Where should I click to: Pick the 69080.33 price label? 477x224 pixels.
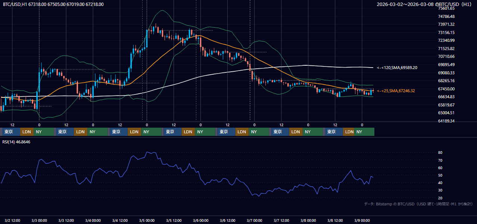pyautogui.click(x=446, y=73)
